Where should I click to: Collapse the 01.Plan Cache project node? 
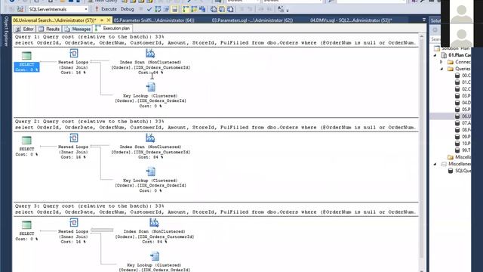tap(435, 55)
